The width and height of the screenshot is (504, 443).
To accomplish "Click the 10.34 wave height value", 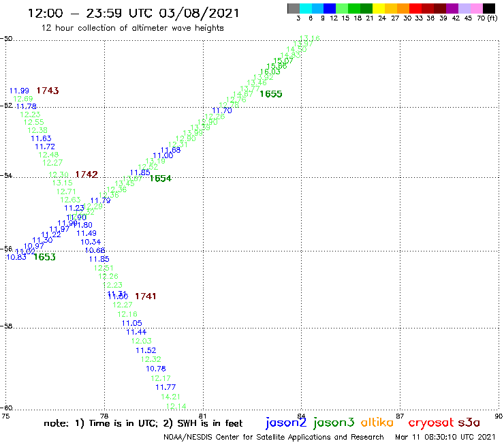I will pos(91,242).
